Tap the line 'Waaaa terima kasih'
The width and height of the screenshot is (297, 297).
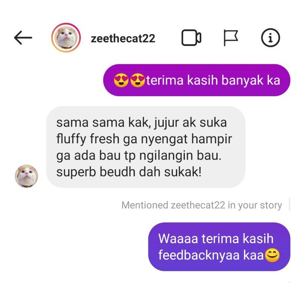point(216,238)
